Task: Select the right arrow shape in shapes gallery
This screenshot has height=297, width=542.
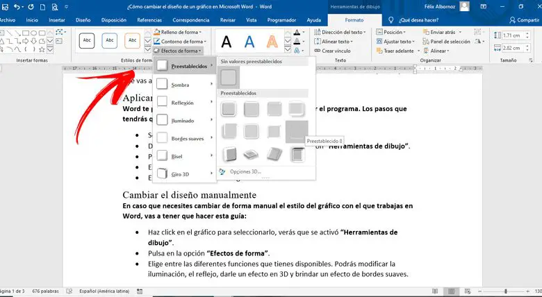Action: pyautogui.click(x=26, y=41)
